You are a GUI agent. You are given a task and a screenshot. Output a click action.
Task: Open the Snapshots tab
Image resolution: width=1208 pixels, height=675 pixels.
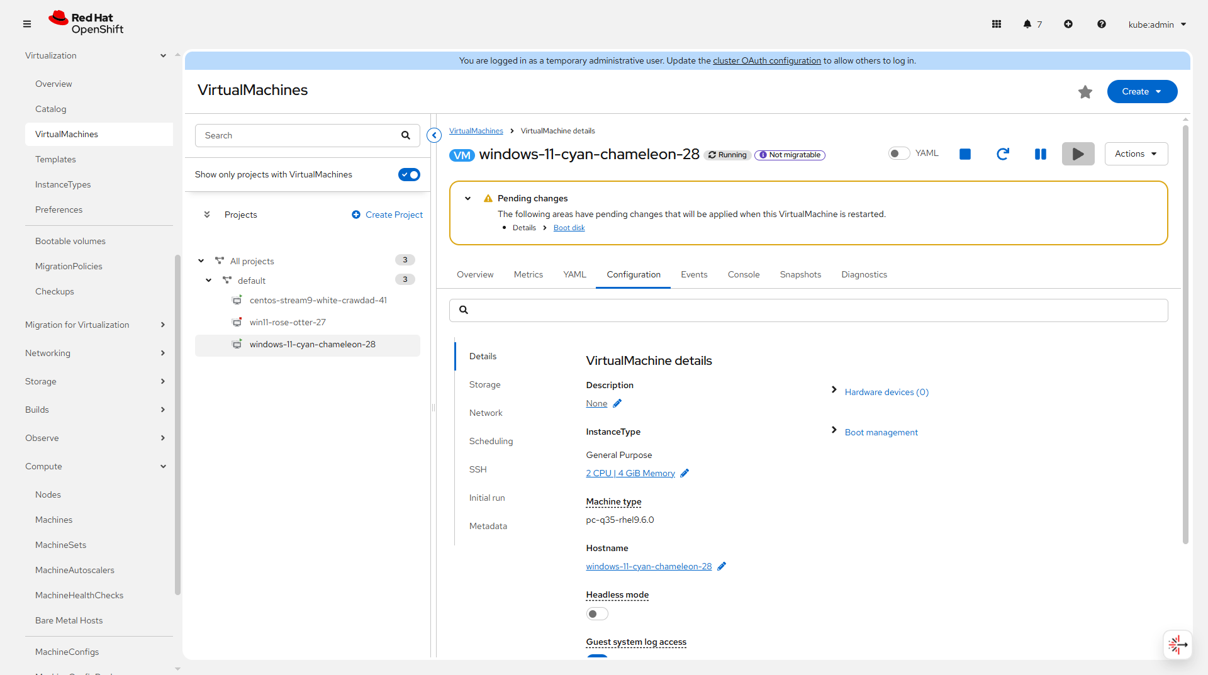(800, 275)
